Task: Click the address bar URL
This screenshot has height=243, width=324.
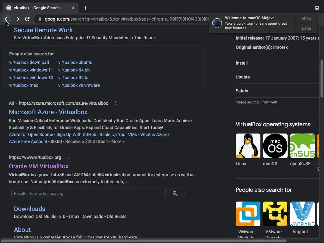Action: (x=127, y=19)
